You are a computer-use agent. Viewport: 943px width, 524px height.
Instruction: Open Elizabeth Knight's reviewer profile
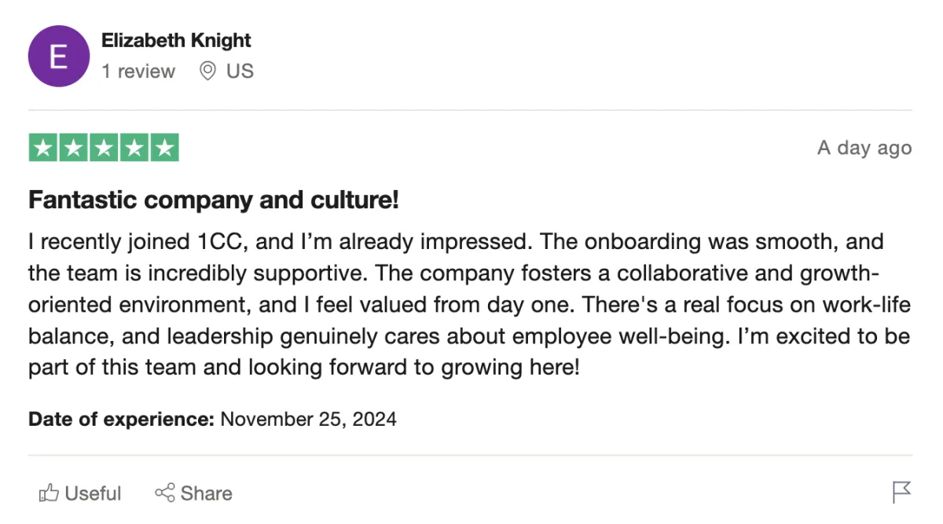pos(177,40)
